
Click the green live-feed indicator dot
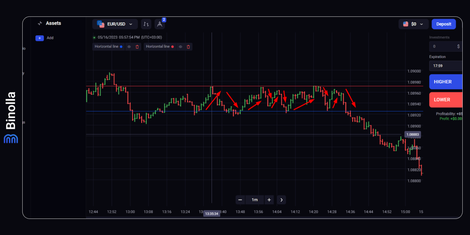[94, 37]
